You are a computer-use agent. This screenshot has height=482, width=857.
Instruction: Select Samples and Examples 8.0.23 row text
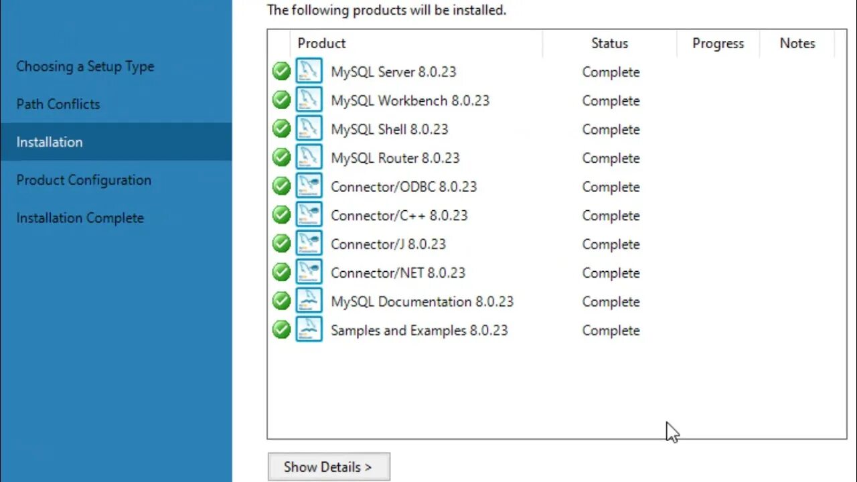(x=419, y=331)
